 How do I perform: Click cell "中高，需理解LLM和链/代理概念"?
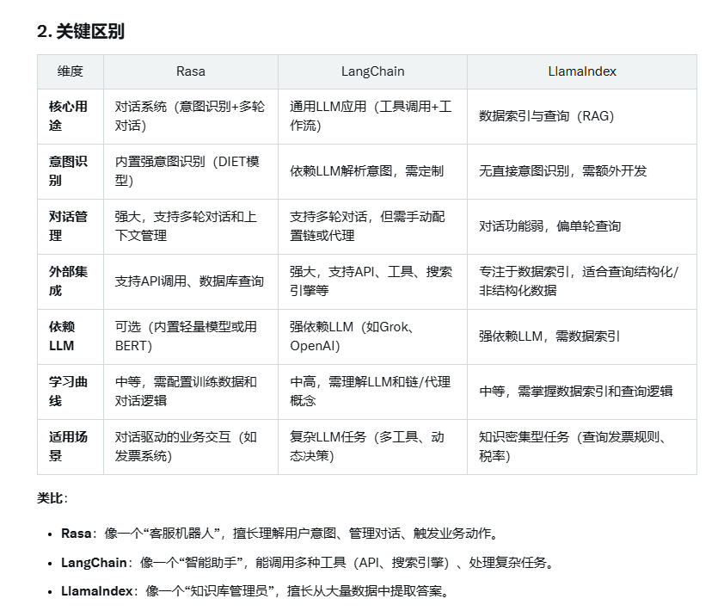372,392
